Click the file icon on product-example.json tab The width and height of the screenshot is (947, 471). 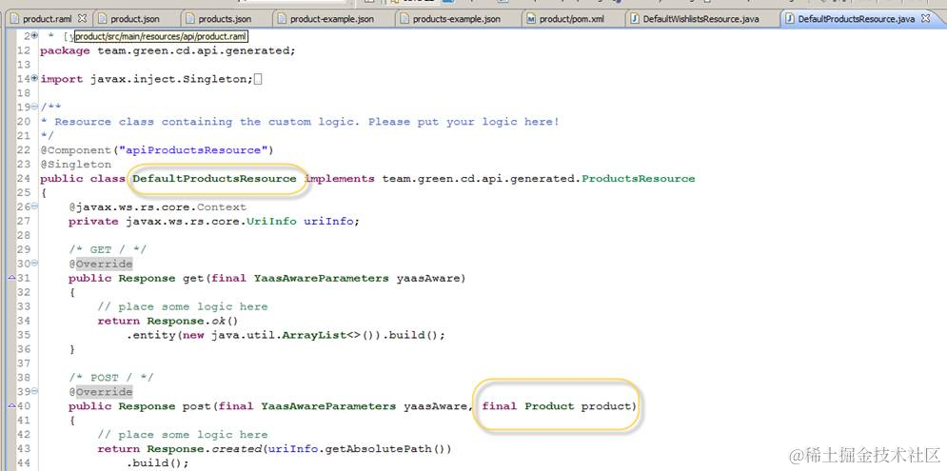(x=282, y=19)
